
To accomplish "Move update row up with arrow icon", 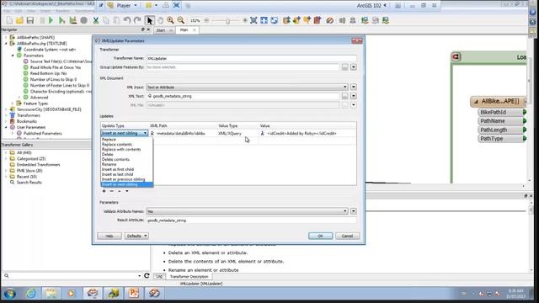I will (120, 191).
